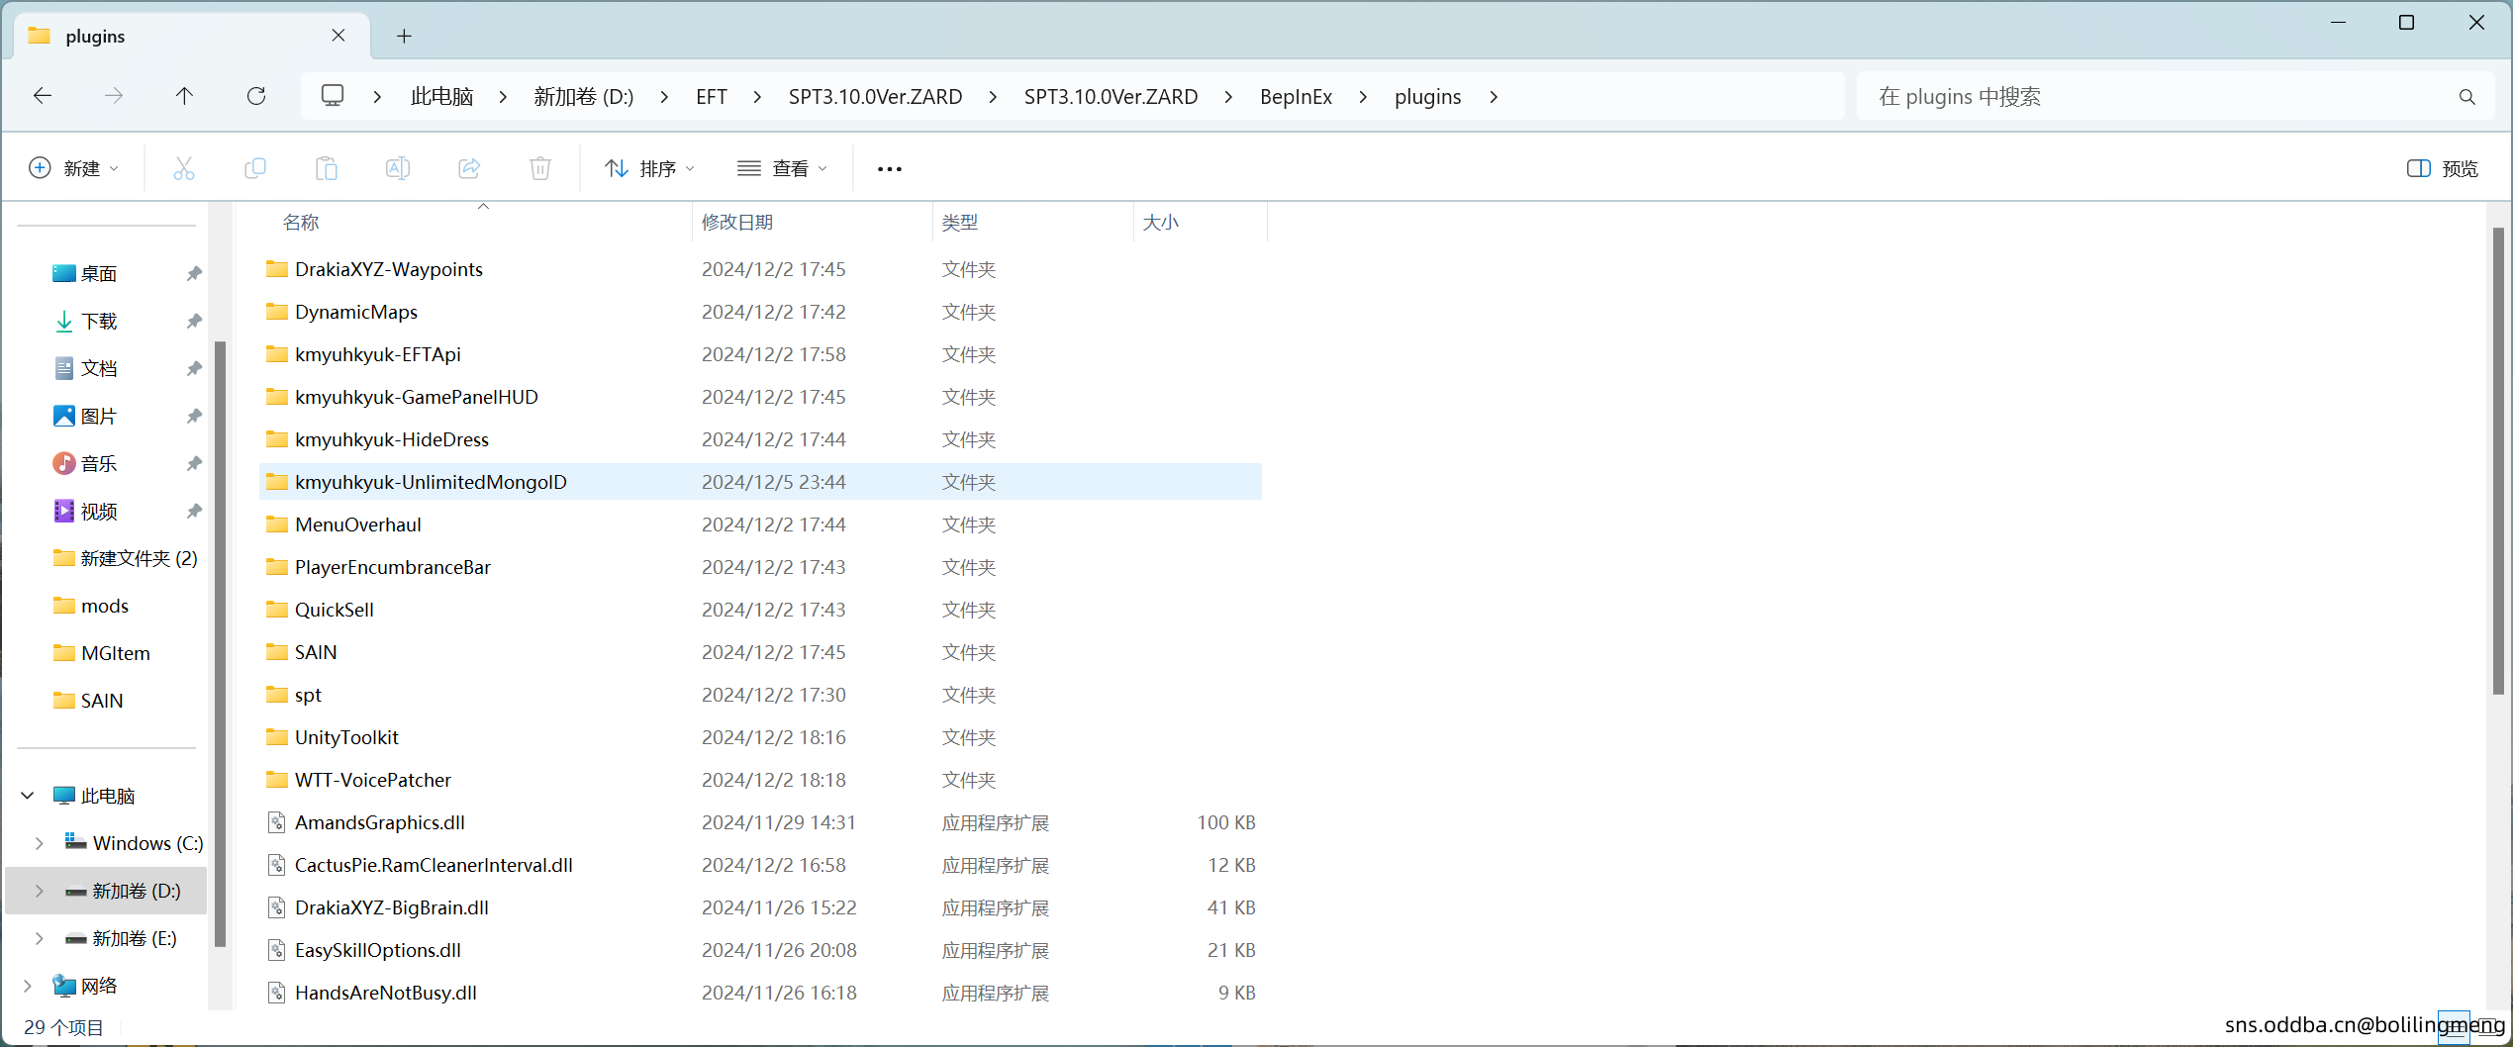Open BepInEx from the breadcrumb path
Screen dimensions: 2513x1047
1295,96
